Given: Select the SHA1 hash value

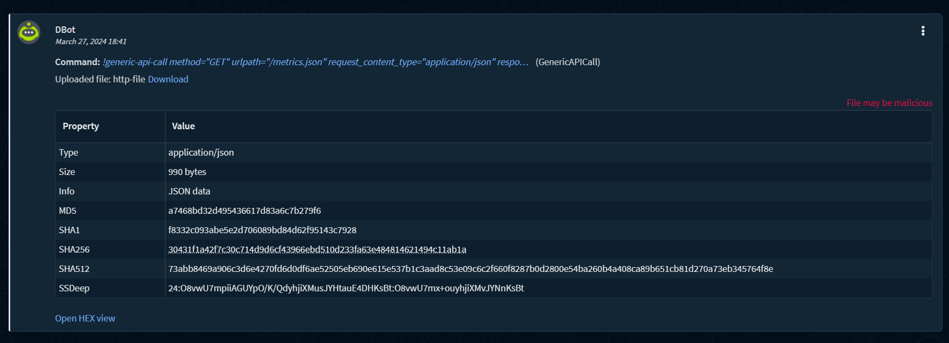Looking at the screenshot, I should 262,230.
